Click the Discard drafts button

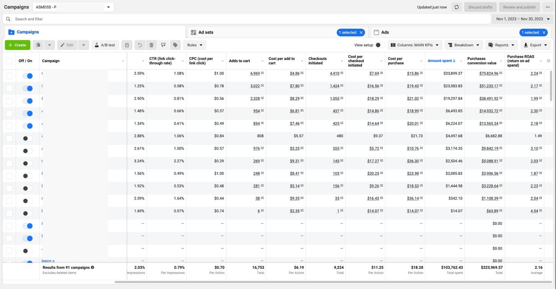pos(480,7)
